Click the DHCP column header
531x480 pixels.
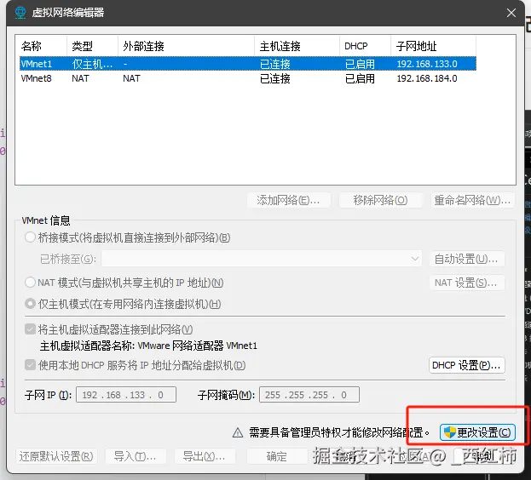pyautogui.click(x=365, y=46)
